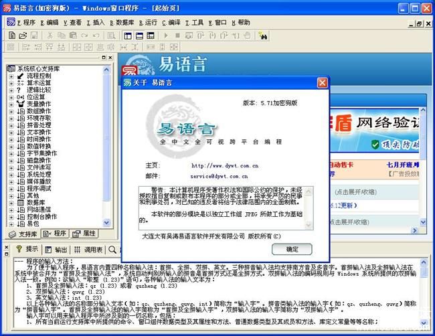Click the magnifier icon in bottom tab bar
The image size is (435, 336).
point(112,250)
